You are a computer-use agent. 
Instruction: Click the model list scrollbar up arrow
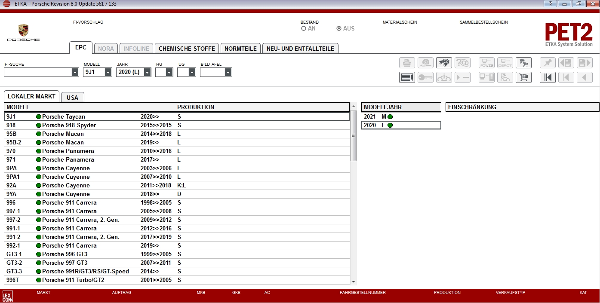tap(354, 106)
